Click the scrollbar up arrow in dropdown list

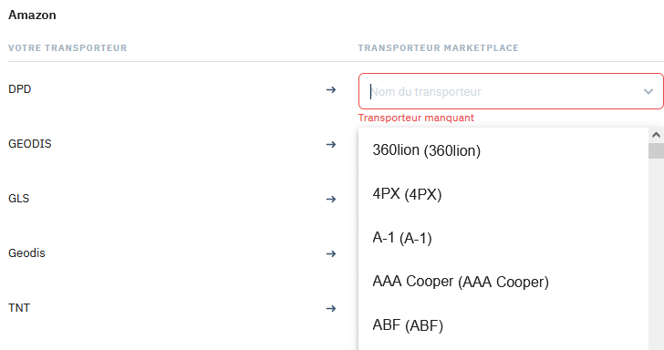[656, 135]
